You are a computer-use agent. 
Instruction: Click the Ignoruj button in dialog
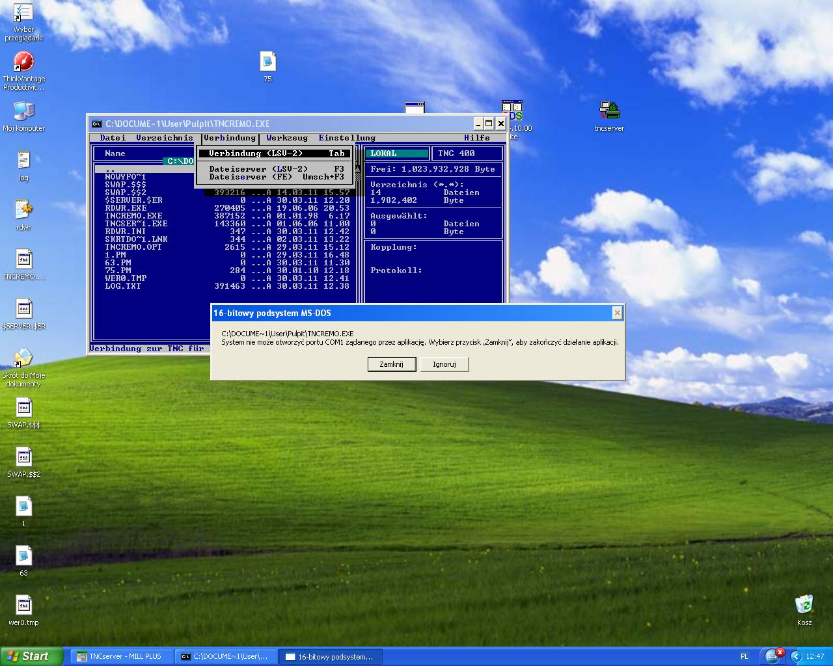444,364
